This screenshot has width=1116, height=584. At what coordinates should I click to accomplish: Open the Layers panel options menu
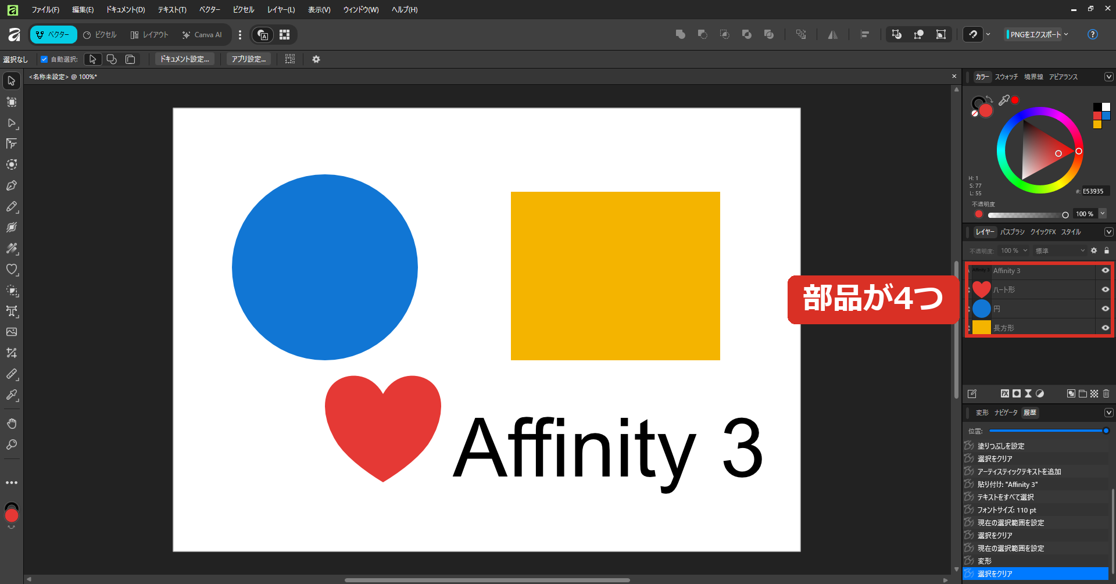pos(1109,232)
